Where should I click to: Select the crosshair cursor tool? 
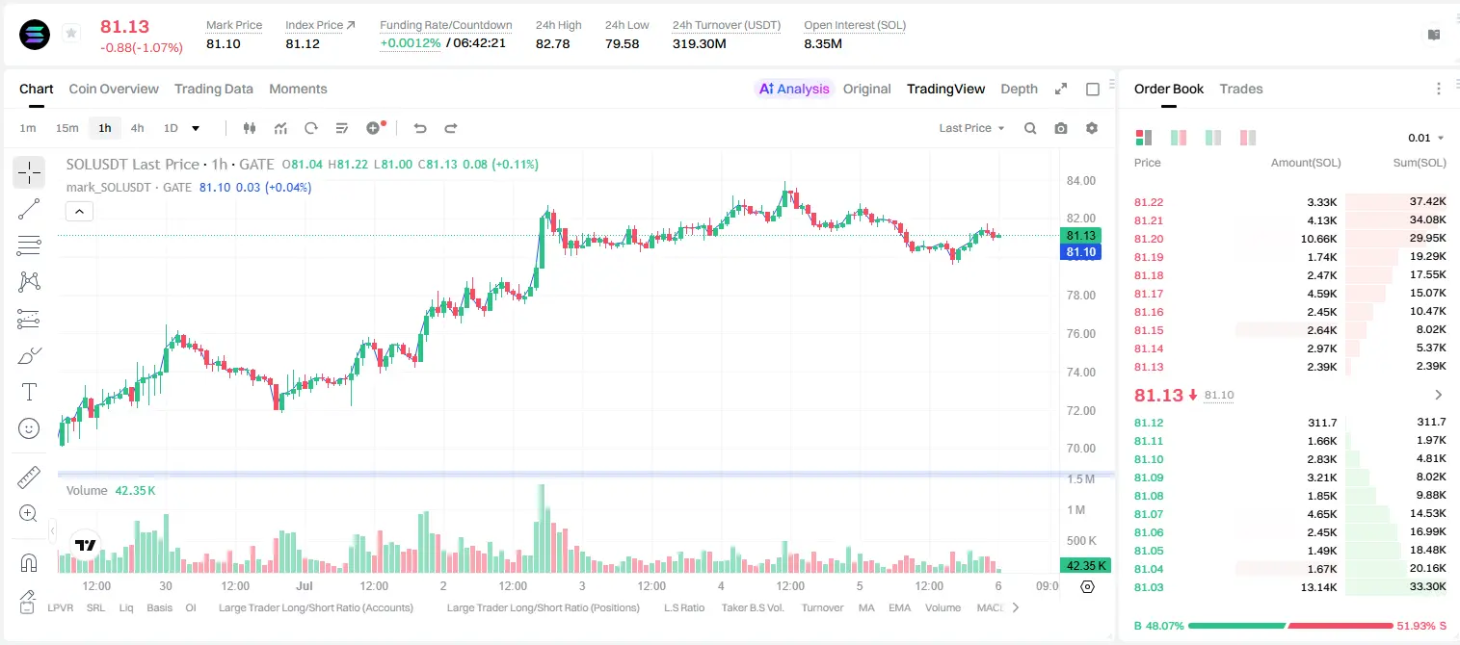pos(29,172)
